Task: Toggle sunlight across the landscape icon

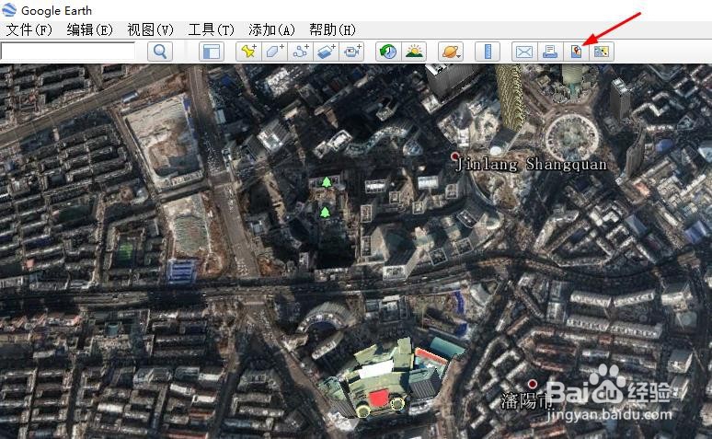Action: pyautogui.click(x=414, y=52)
